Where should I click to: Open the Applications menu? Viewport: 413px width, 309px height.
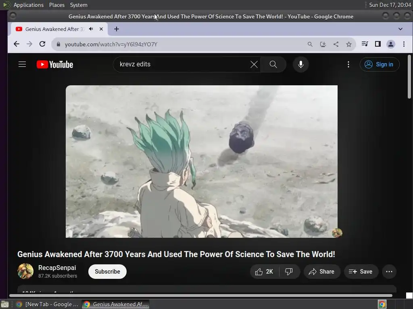[x=29, y=5]
